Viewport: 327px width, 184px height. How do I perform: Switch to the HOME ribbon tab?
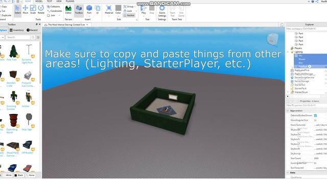28,1
